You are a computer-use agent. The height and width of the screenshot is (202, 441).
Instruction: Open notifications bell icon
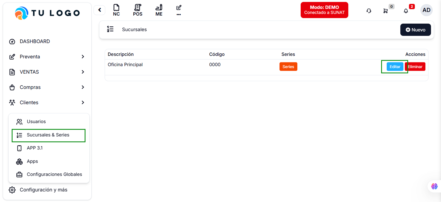point(406,11)
